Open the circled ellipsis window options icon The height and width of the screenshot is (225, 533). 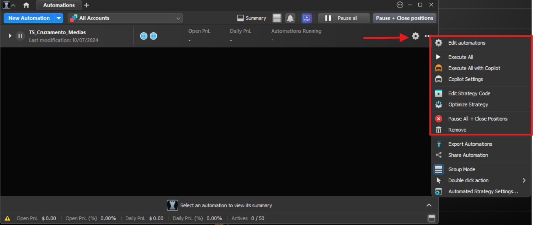tap(400, 5)
